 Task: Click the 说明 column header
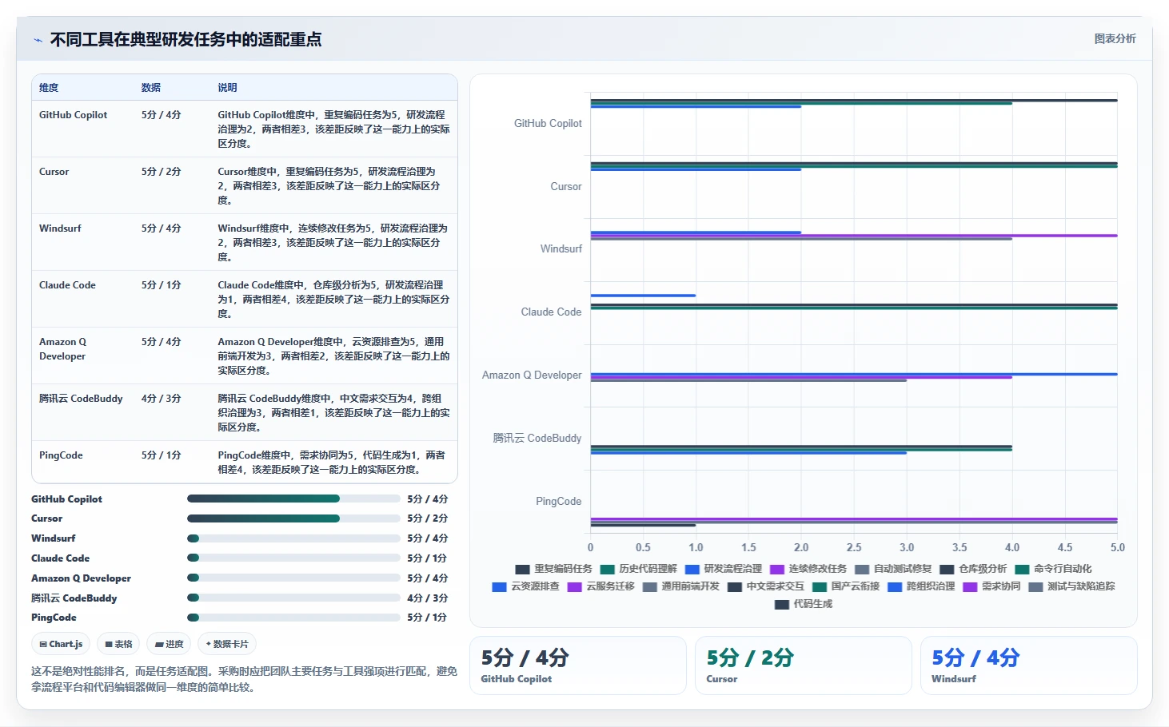tap(228, 88)
